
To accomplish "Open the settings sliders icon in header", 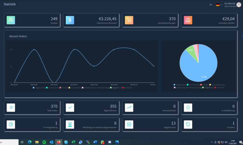I will (211, 5).
